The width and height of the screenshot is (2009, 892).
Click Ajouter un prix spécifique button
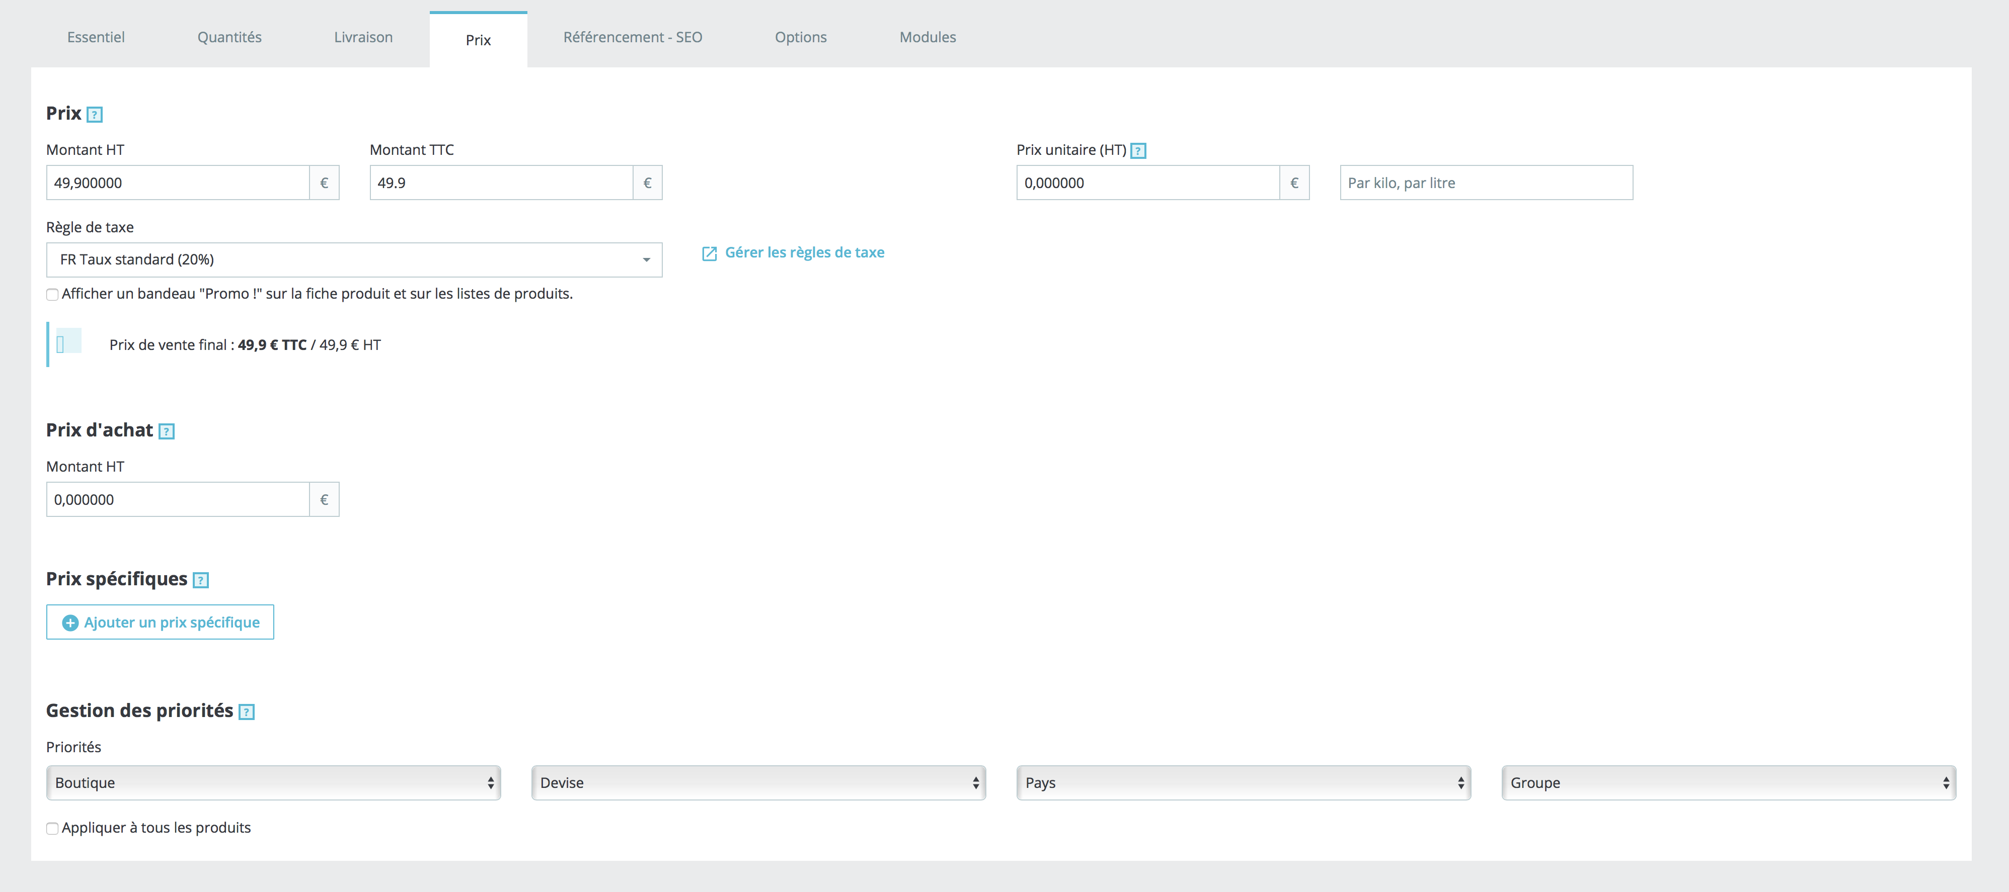coord(171,622)
